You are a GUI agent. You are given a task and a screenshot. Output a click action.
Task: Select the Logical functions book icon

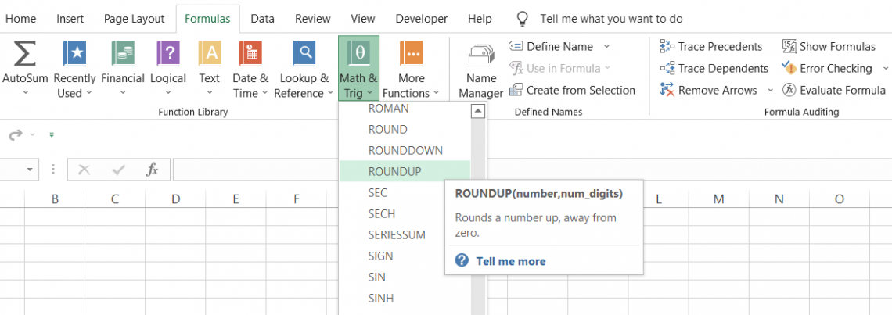pos(168,55)
